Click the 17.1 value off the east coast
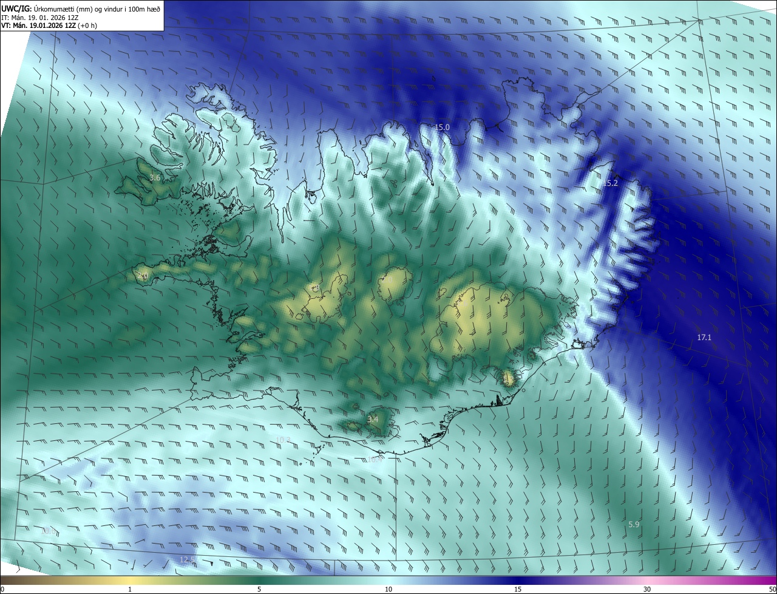Viewport: 777px width, 594px height. pyautogui.click(x=704, y=337)
